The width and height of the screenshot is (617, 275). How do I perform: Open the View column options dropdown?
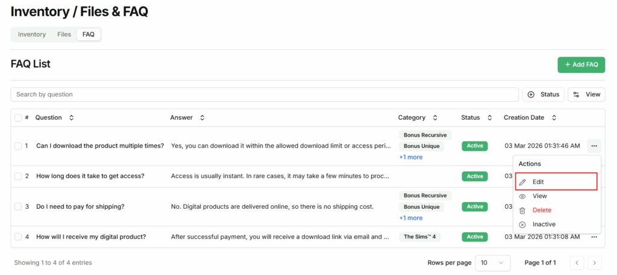coord(586,94)
